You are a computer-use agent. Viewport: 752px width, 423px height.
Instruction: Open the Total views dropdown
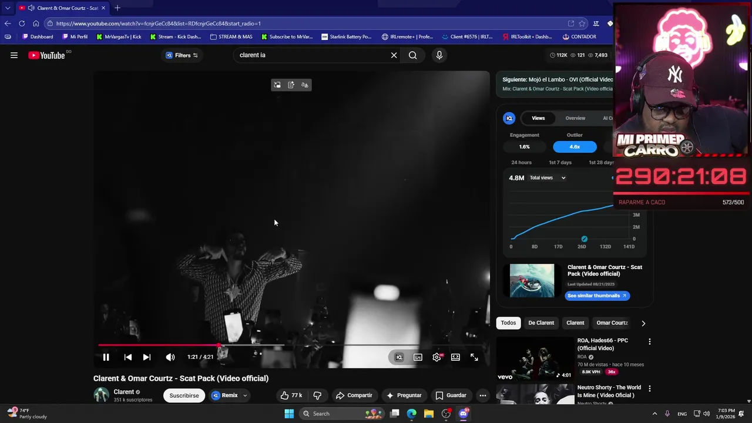coord(548,177)
